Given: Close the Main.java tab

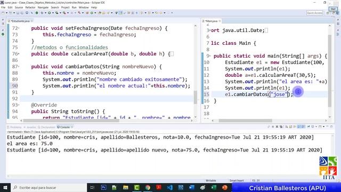Looking at the screenshot, I should (x=220, y=21).
